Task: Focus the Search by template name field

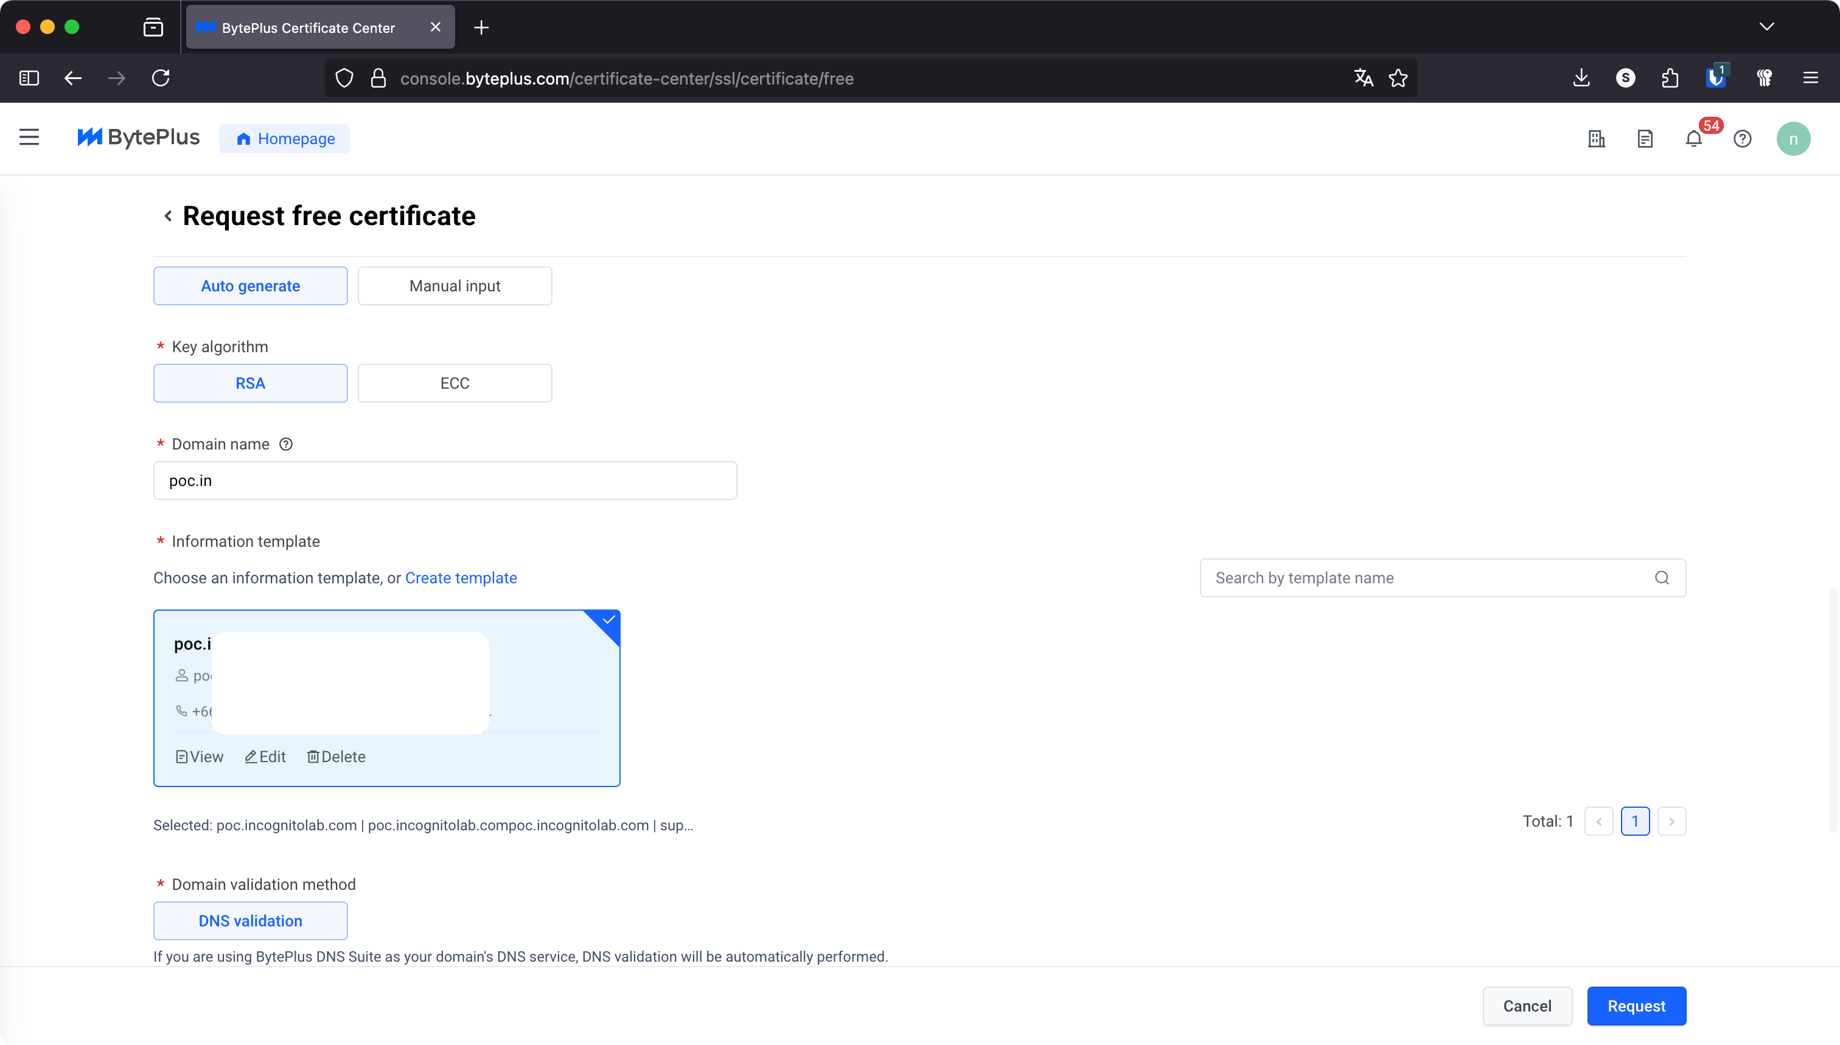Action: tap(1442, 578)
